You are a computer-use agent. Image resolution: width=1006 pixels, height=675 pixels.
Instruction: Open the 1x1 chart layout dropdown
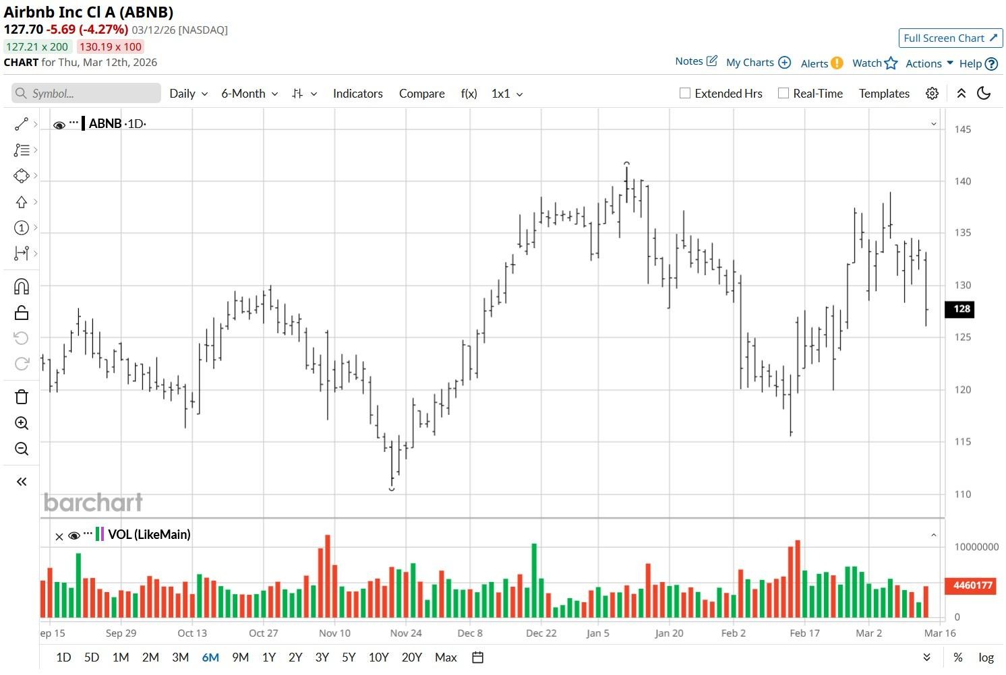coord(507,94)
